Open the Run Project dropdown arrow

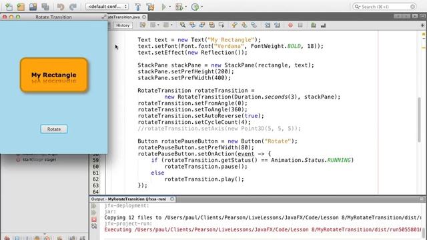170,7
